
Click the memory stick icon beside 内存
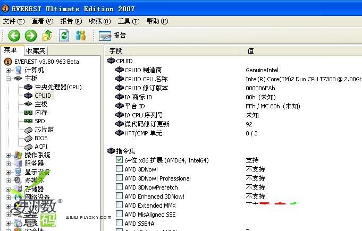tap(28, 113)
